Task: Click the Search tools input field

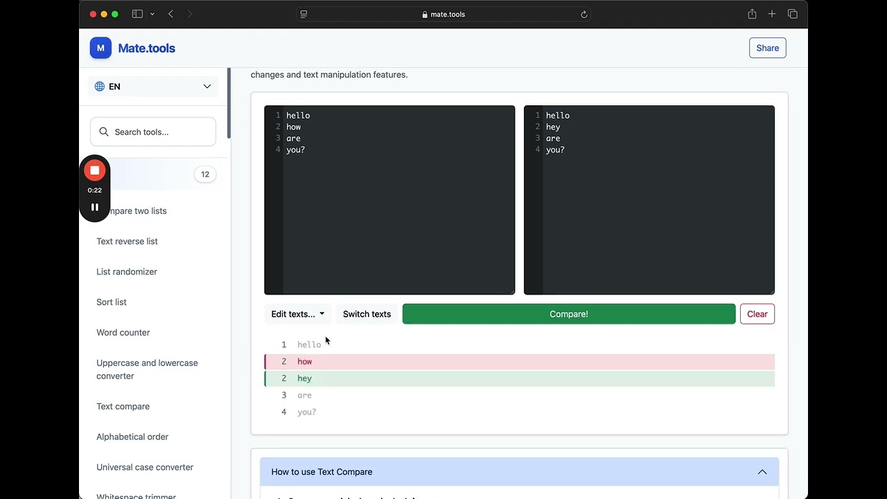Action: [153, 132]
